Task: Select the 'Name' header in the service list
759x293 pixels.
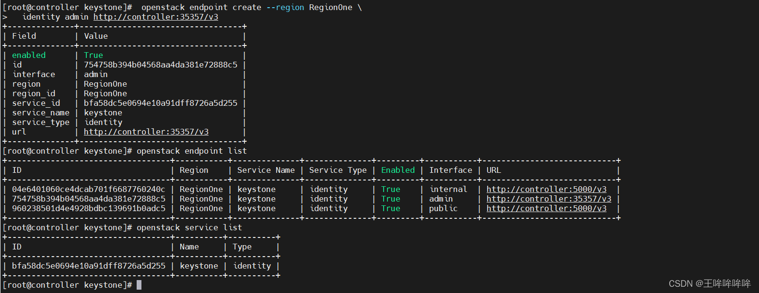Action: [189, 247]
